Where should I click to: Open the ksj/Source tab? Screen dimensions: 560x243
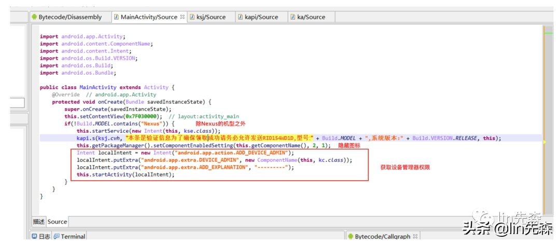tap(211, 17)
